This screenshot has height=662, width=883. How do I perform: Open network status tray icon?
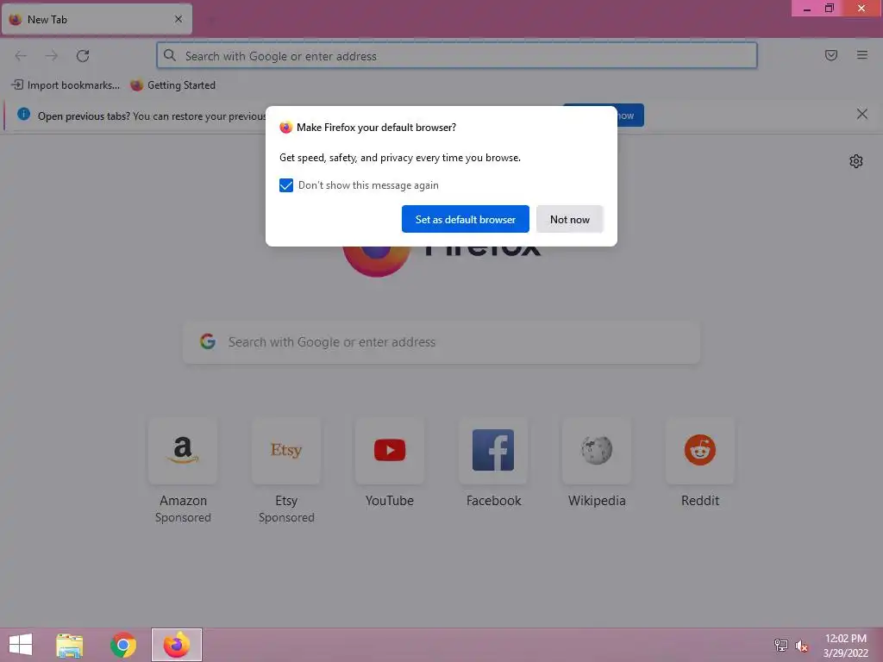(x=780, y=646)
